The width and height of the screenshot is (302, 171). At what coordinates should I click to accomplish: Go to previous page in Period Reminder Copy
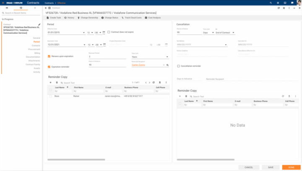(146, 83)
